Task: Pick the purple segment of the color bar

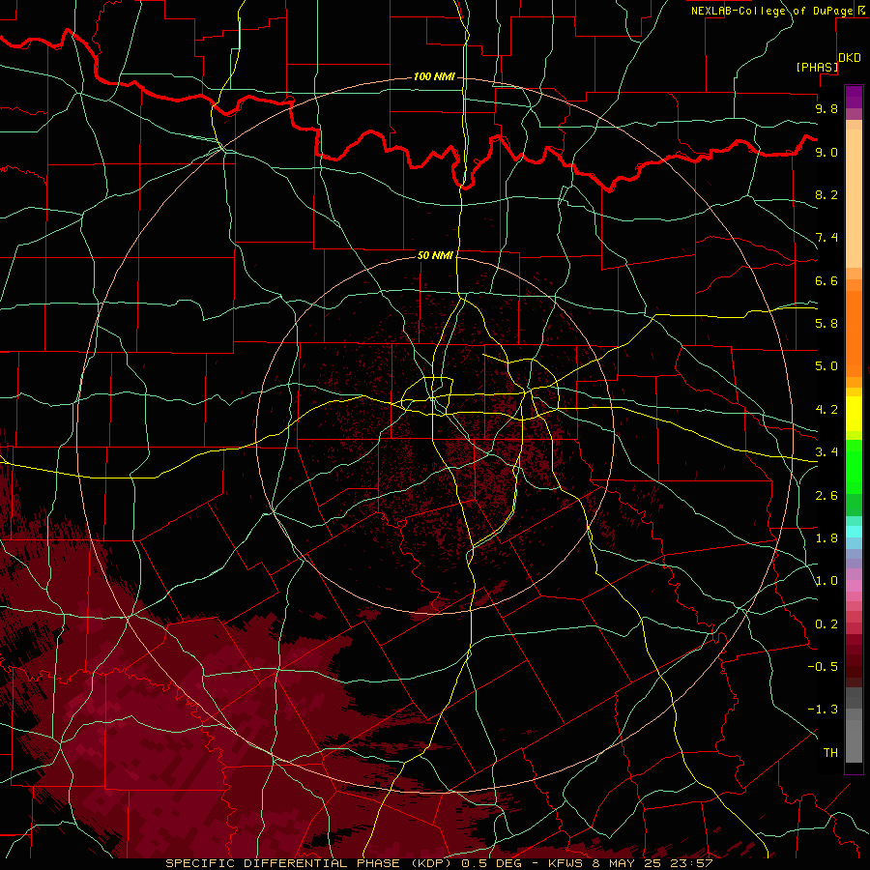Action: [x=854, y=97]
